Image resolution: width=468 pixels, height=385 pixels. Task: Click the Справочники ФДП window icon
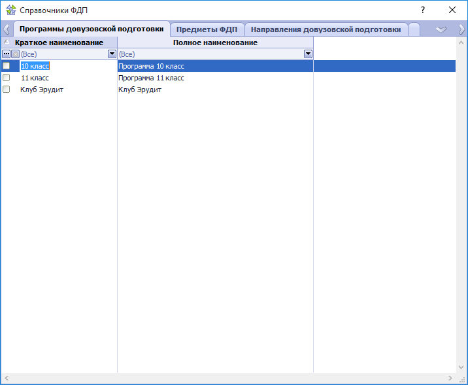tap(10, 10)
